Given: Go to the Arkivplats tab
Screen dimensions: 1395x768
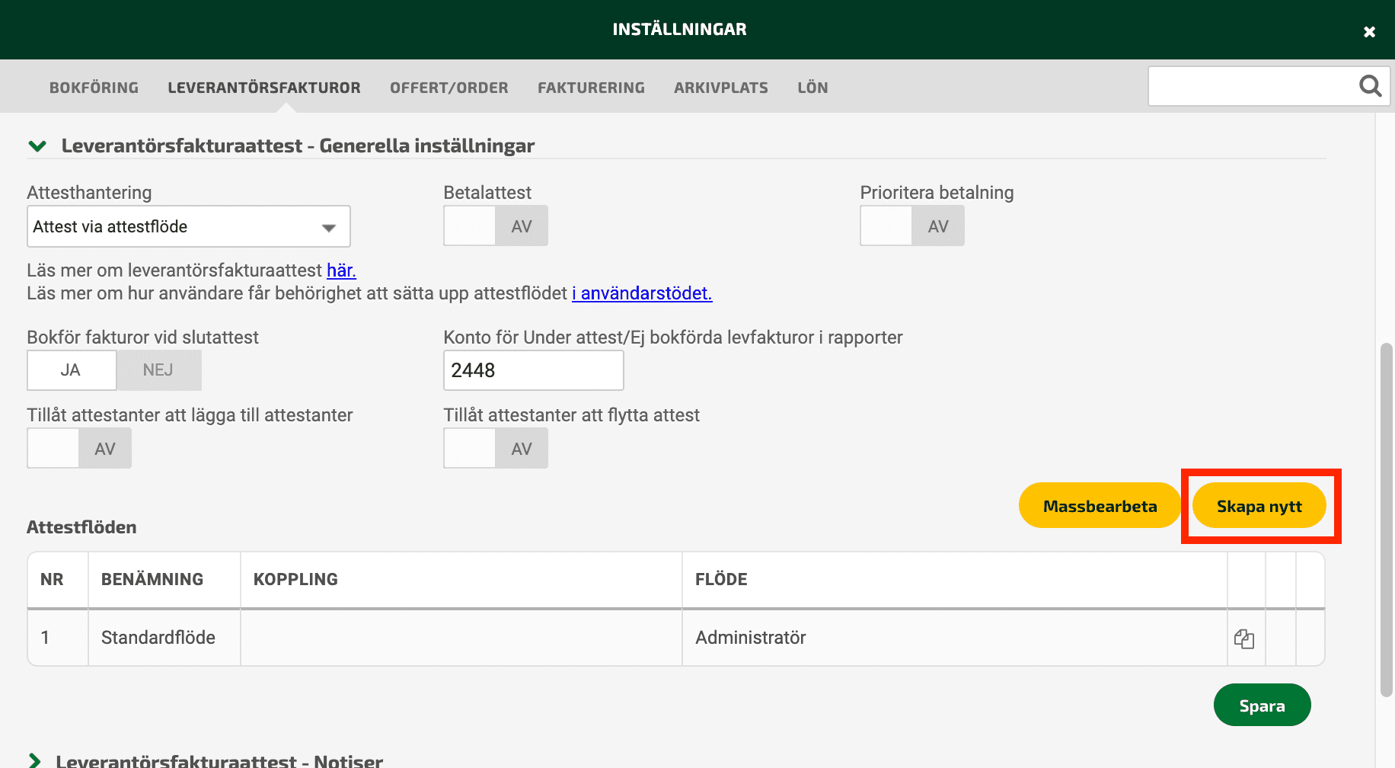Looking at the screenshot, I should (721, 88).
